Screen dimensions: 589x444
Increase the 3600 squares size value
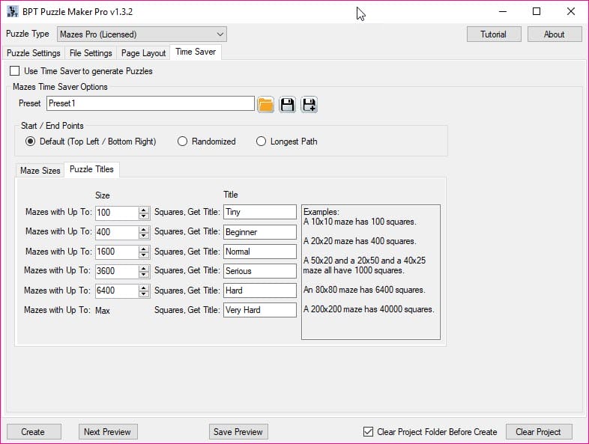point(143,268)
